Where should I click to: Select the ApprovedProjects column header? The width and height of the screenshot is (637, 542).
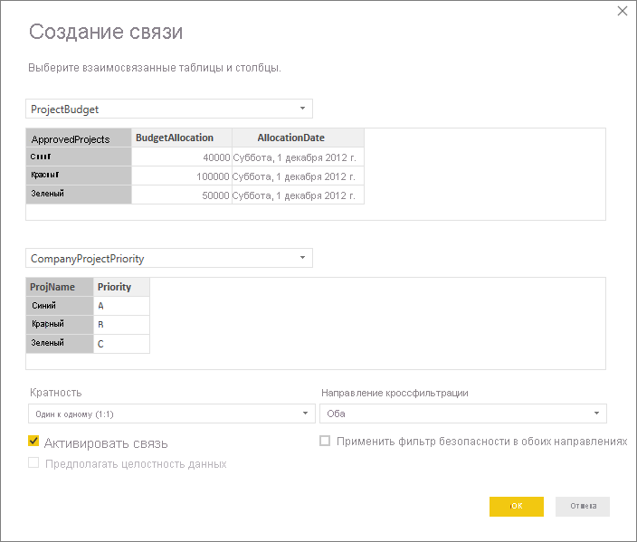[x=79, y=138]
